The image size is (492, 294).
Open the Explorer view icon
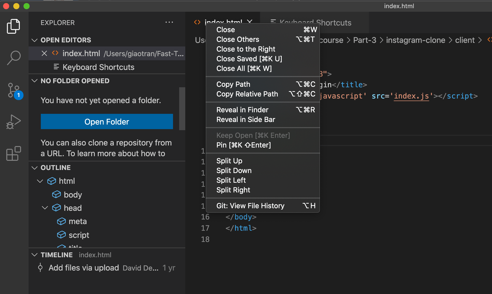tap(14, 26)
